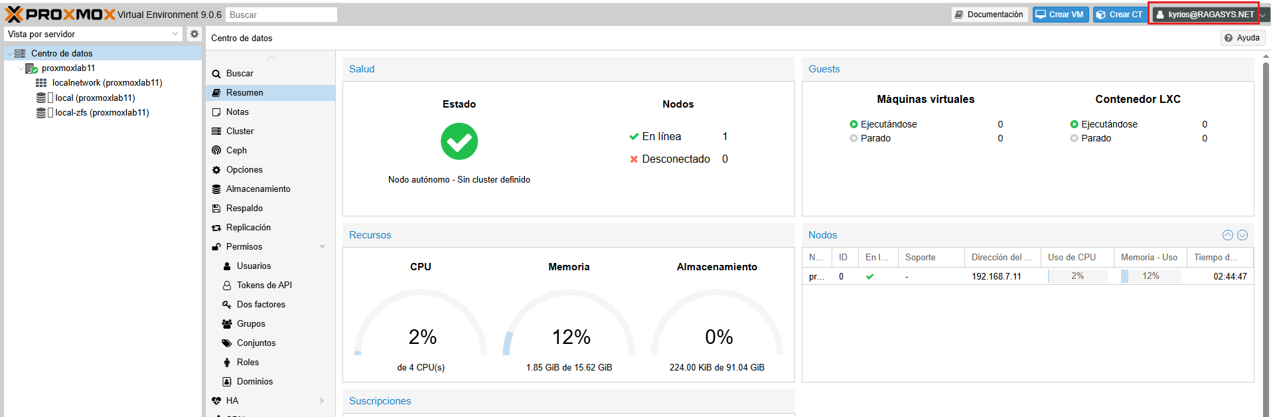Image resolution: width=1271 pixels, height=417 pixels.
Task: Click the Usuarios user icon
Action: pyautogui.click(x=227, y=266)
